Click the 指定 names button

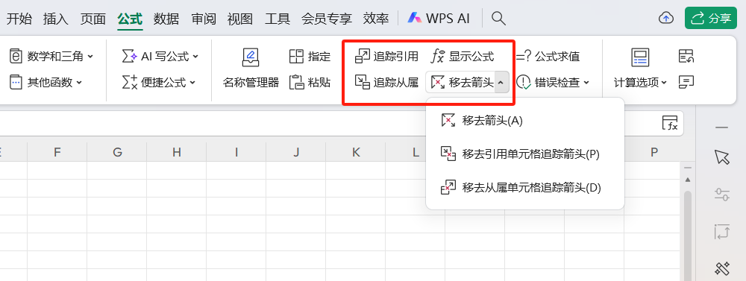click(x=310, y=57)
